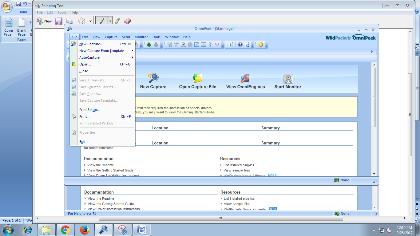This screenshot has width=420, height=236.
Task: Click the Snipping Tool horizontal scrollbar
Action: click(x=220, y=218)
